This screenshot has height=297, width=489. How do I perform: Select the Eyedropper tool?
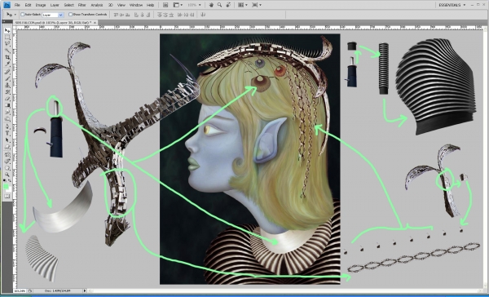tap(7, 64)
